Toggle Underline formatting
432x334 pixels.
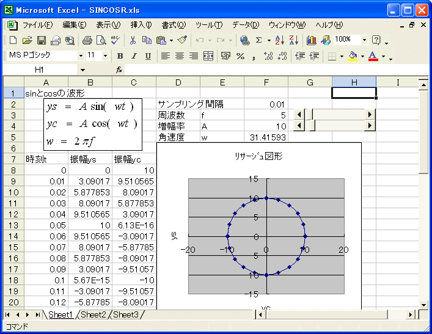[x=148, y=56]
